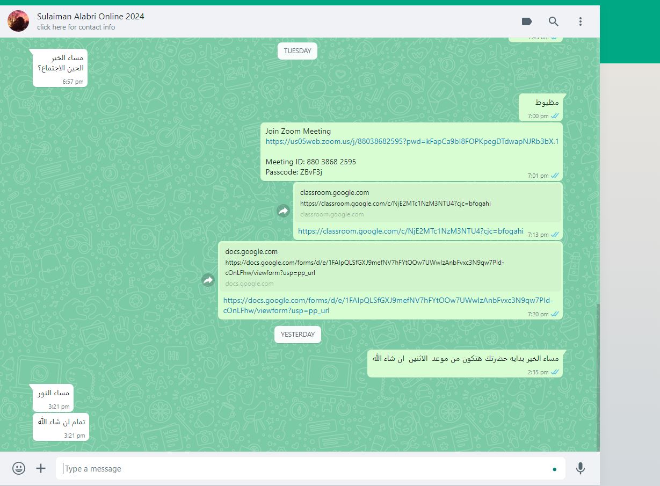This screenshot has height=486, width=660.
Task: Open the blue Google Forms link
Action: pyautogui.click(x=388, y=305)
